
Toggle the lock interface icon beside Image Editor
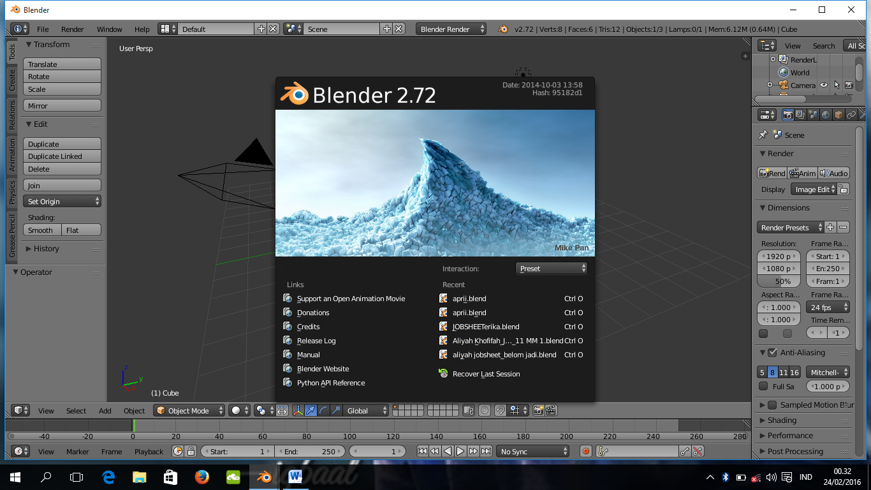pyautogui.click(x=843, y=189)
